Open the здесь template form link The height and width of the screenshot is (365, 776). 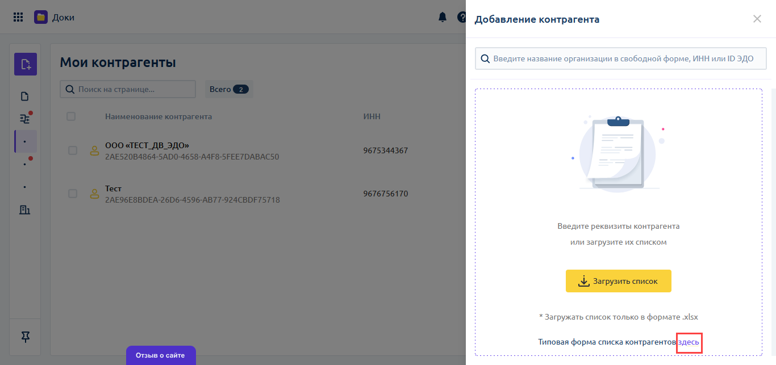point(689,342)
